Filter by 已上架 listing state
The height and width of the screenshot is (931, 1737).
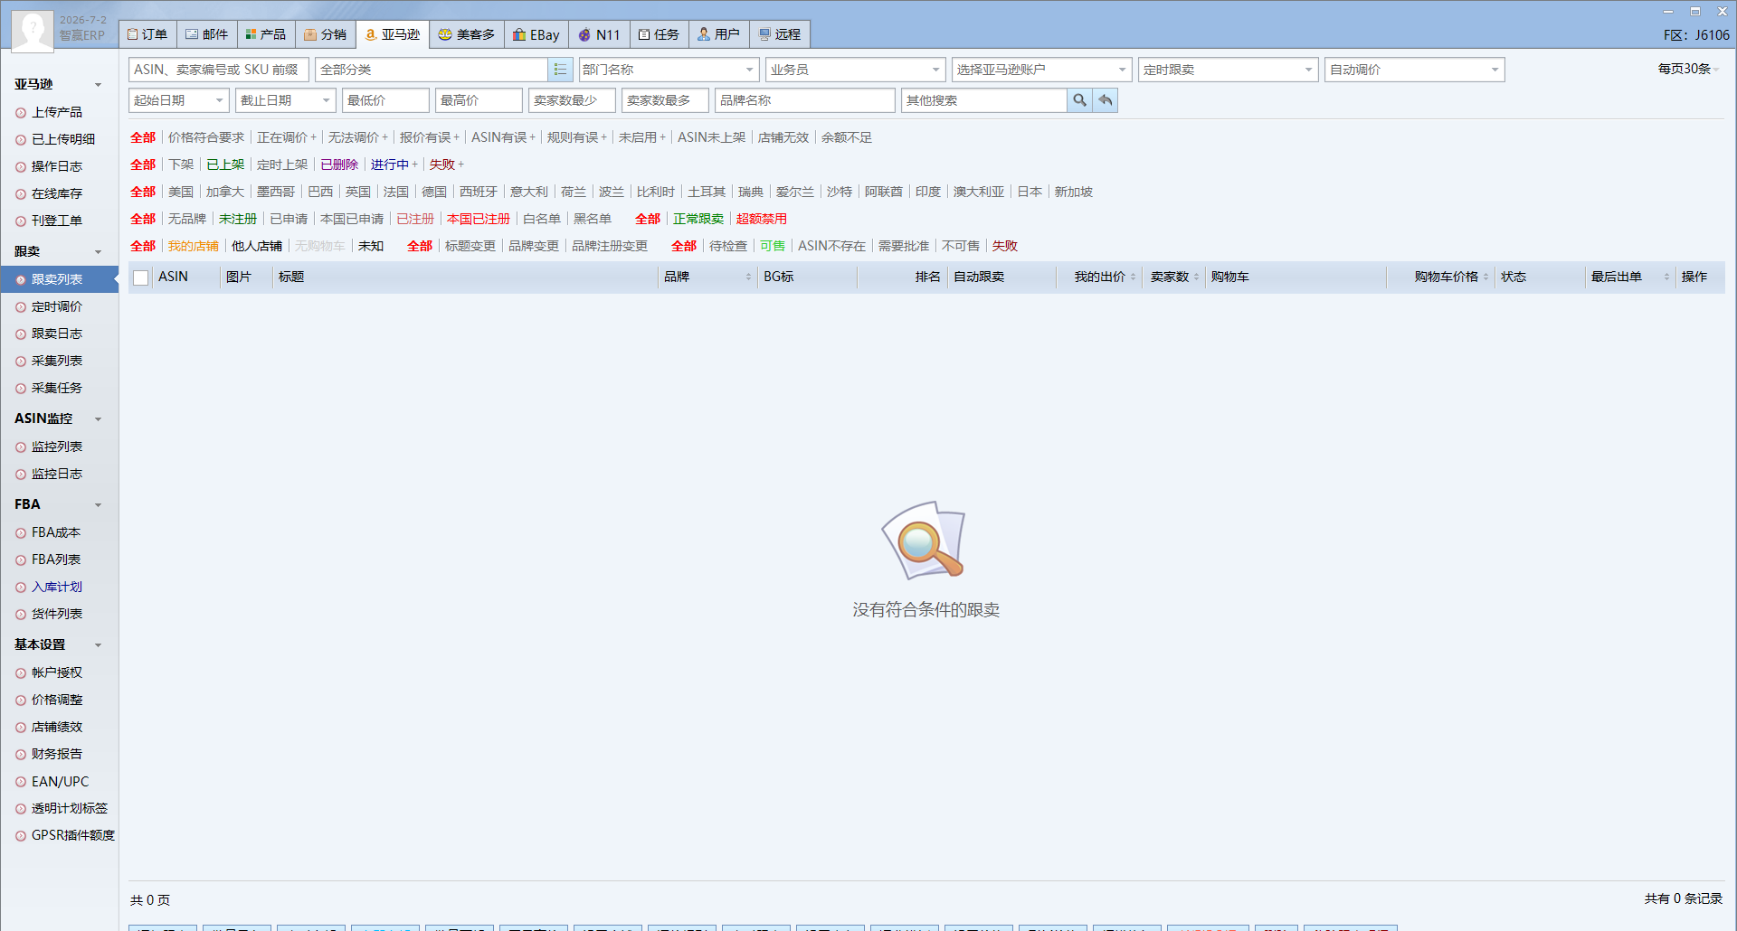tap(225, 165)
